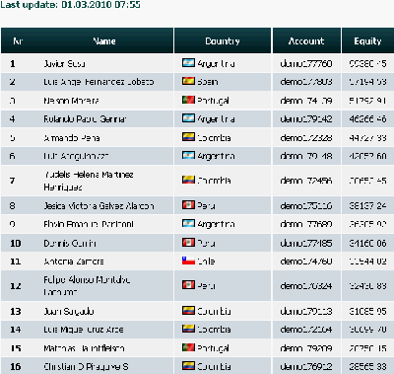Screen dimensions: 394x374
Task: Sort by the Account column header
Action: pyautogui.click(x=306, y=41)
